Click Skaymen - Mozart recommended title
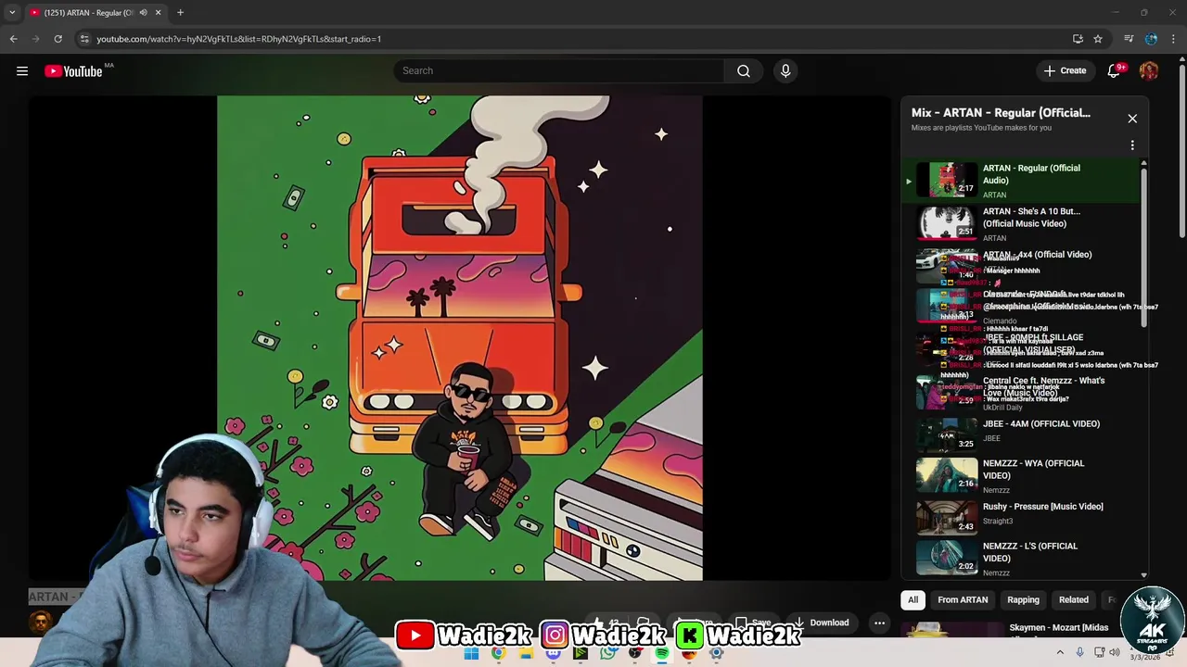This screenshot has height=667, width=1187. (1059, 628)
